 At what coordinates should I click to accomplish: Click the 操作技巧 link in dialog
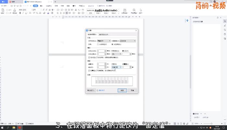(102, 90)
